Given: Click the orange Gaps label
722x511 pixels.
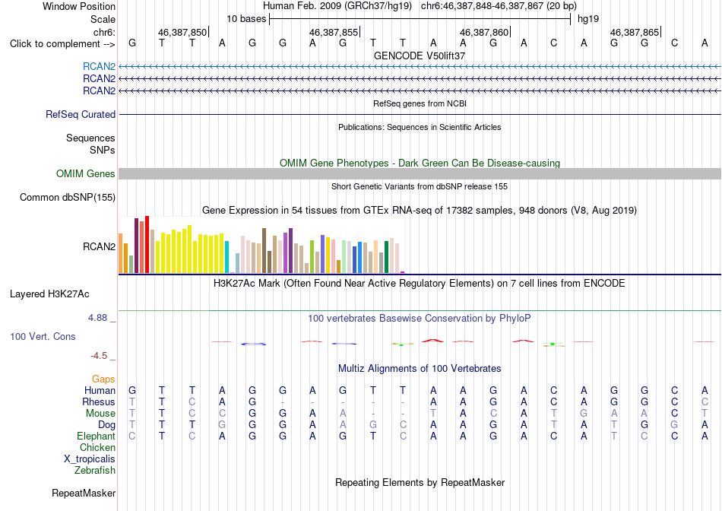Looking at the screenshot, I should (103, 379).
